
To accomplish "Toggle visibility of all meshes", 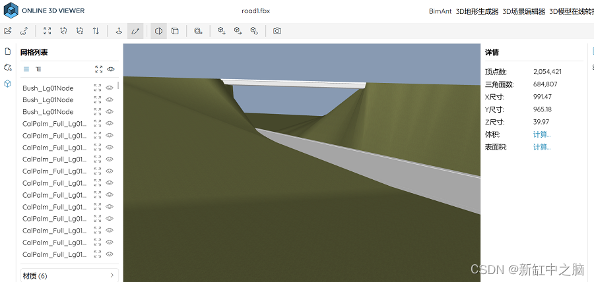I will 111,69.
